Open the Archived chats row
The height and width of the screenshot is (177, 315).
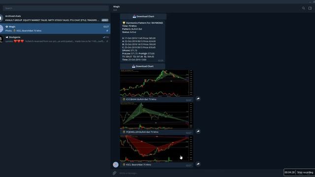point(55,18)
